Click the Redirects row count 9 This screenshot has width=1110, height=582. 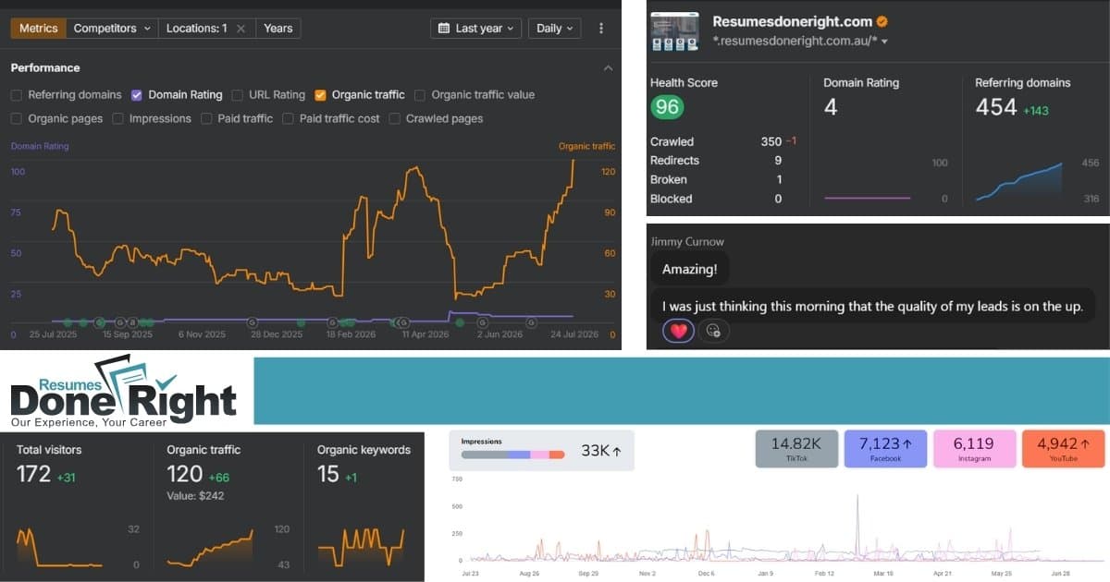778,161
